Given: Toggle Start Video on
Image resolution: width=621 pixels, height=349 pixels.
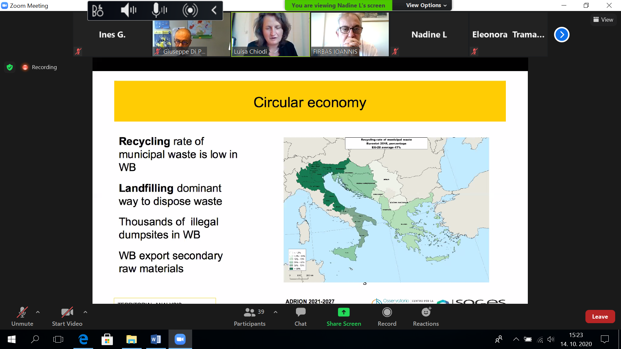Looking at the screenshot, I should 67,316.
